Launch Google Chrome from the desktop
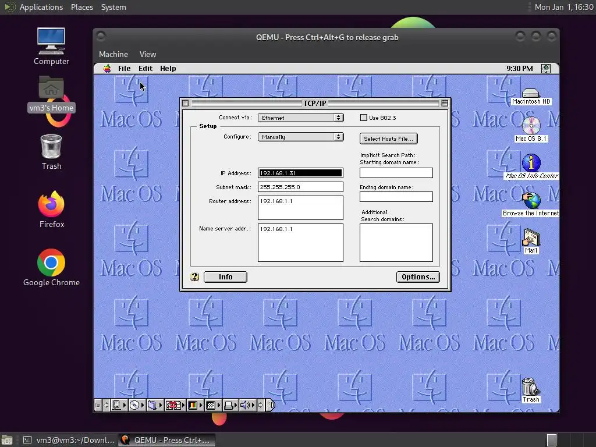 (x=51, y=268)
